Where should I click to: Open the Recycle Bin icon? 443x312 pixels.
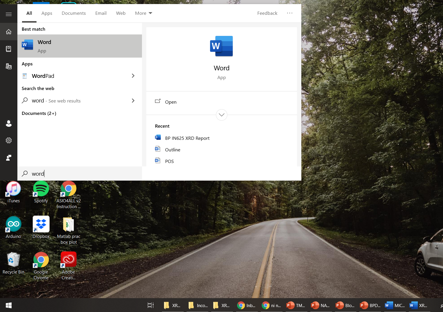coord(14,263)
